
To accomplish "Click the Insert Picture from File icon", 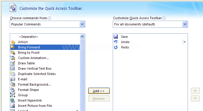I will tap(13, 106).
